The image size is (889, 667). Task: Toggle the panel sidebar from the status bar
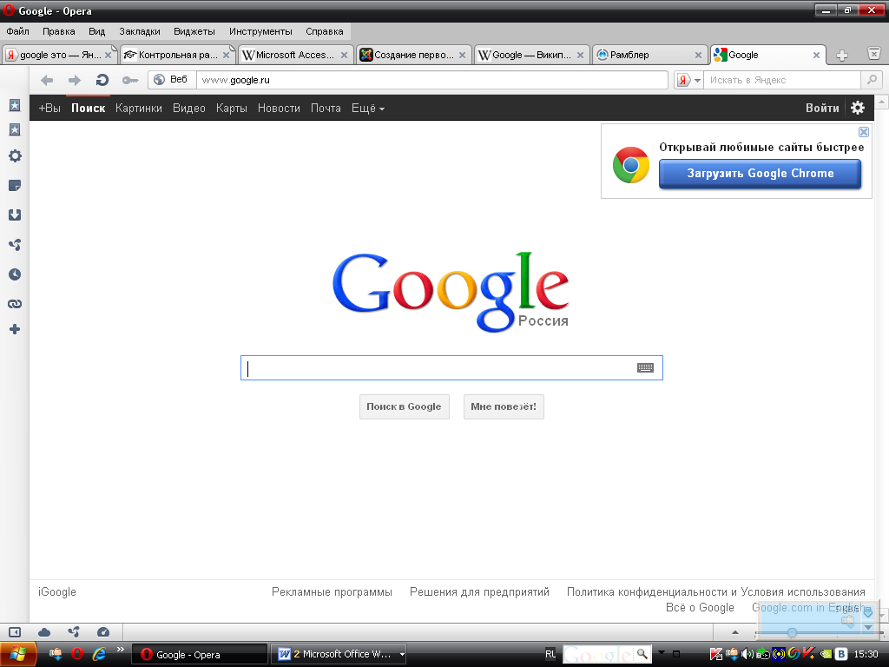[x=15, y=632]
